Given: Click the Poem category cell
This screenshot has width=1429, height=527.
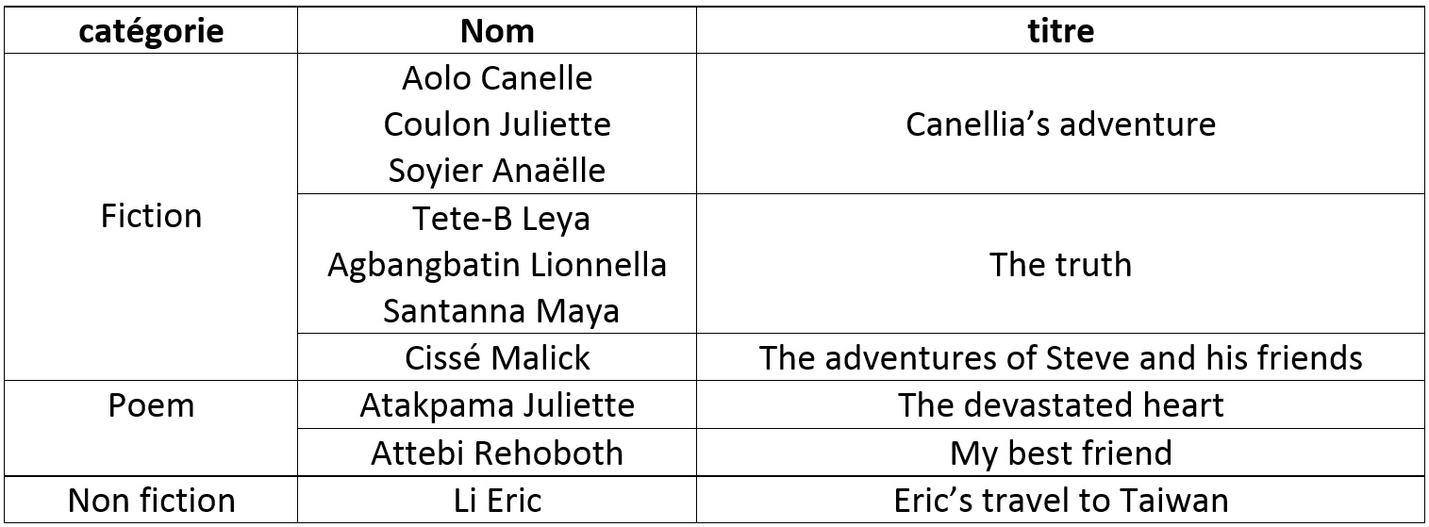Looking at the screenshot, I should click(151, 405).
